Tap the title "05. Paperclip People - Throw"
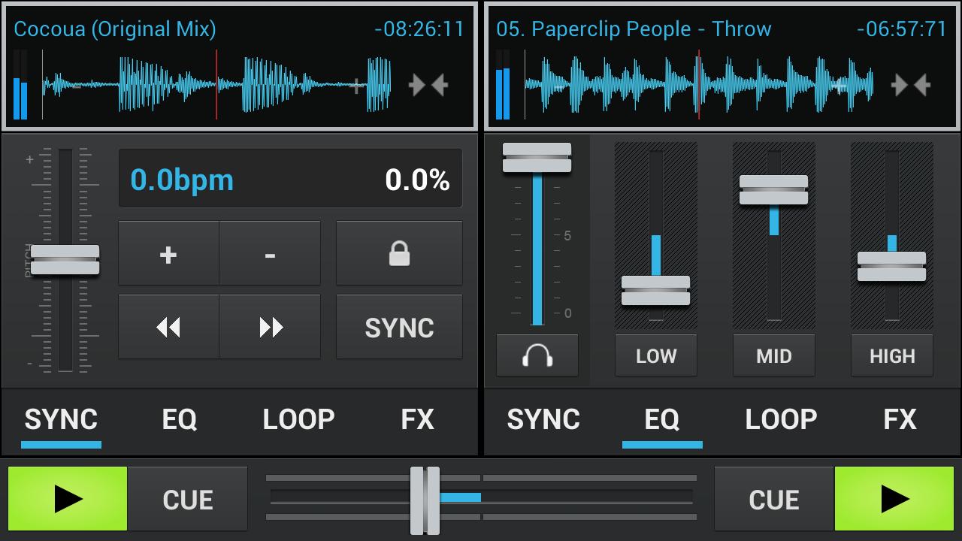The image size is (962, 541). [x=634, y=29]
